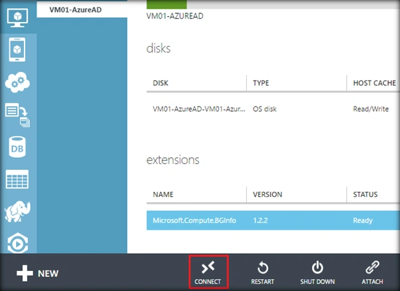Sort by DISK column header
Screen dimensions: 400x291
tap(160, 83)
